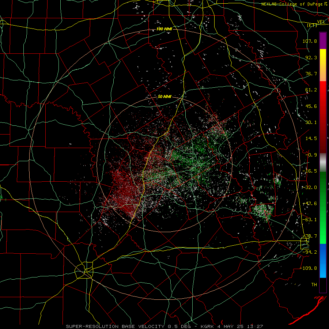Screen dimensions: 329x329
Task: Click the "VEL" legend heading
Action: pos(321,22)
